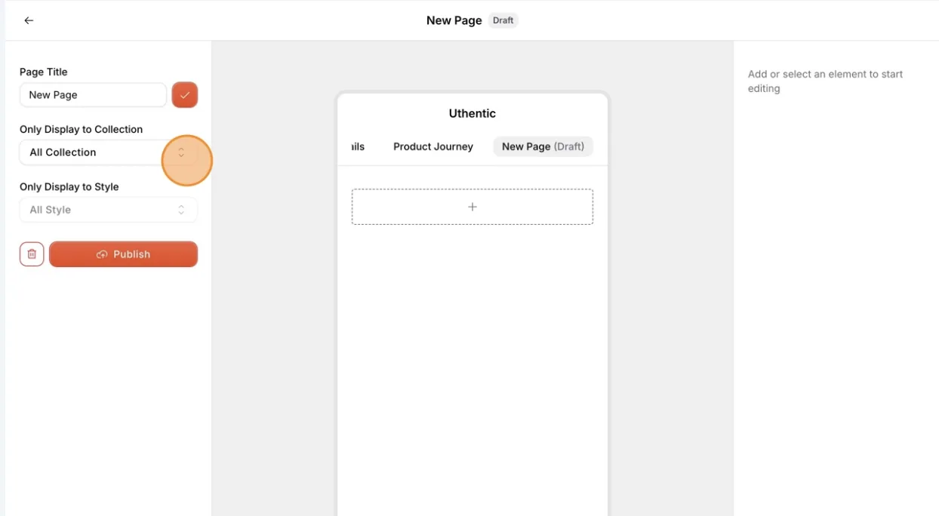Click the Draft status badge
This screenshot has height=516, width=939.
point(503,20)
